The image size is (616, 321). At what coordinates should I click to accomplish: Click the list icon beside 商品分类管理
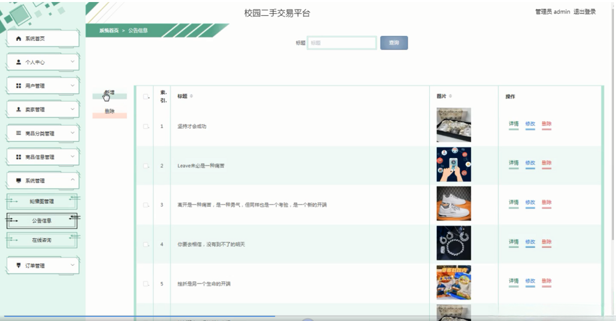click(x=20, y=133)
